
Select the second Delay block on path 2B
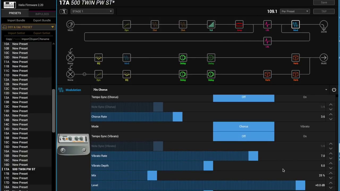[211, 74]
